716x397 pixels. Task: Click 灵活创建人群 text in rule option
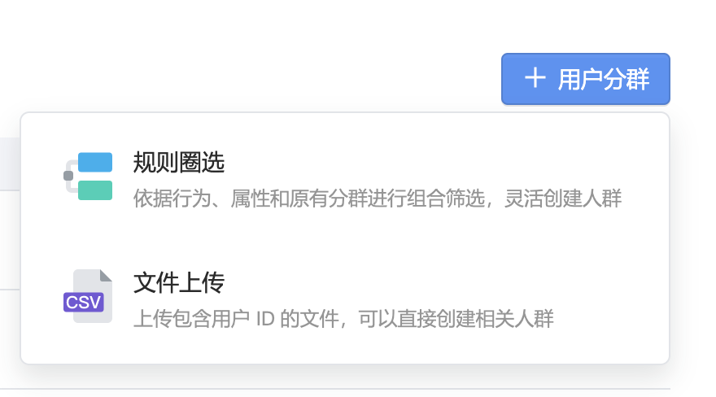click(562, 198)
